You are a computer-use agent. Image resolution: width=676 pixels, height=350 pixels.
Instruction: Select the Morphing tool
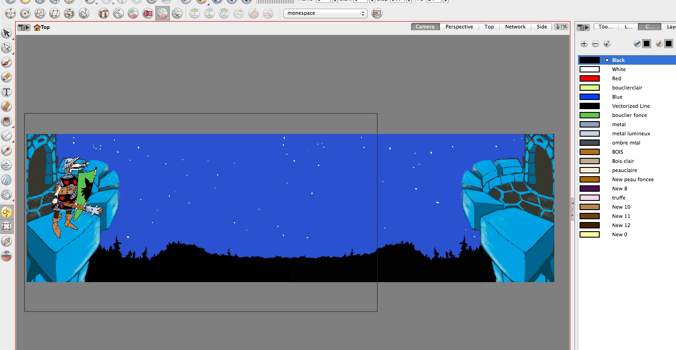click(6, 180)
